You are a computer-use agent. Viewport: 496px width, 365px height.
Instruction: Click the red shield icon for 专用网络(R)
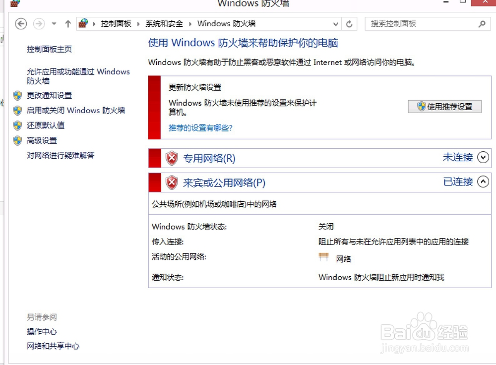(171, 157)
